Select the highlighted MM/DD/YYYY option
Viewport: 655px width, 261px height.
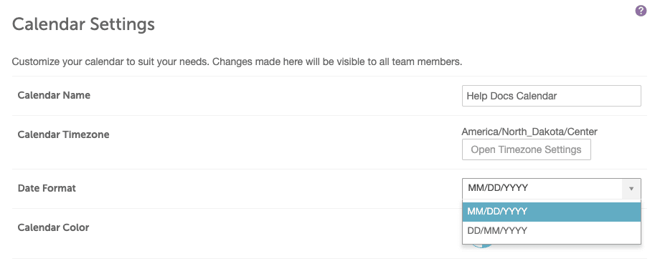[552, 212]
